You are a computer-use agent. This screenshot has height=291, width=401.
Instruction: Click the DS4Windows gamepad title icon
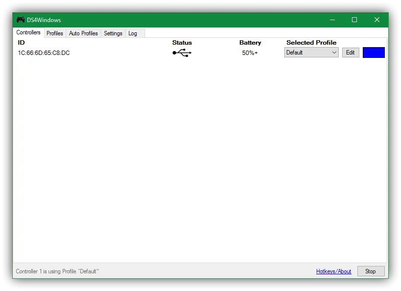(x=21, y=20)
